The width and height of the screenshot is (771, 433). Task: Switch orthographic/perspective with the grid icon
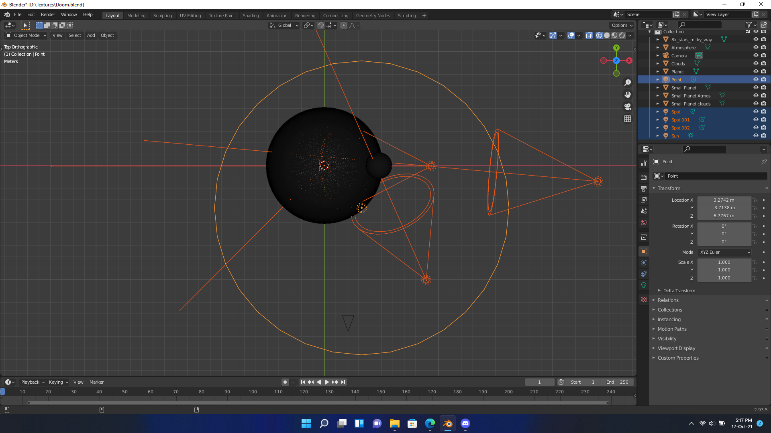[628, 119]
